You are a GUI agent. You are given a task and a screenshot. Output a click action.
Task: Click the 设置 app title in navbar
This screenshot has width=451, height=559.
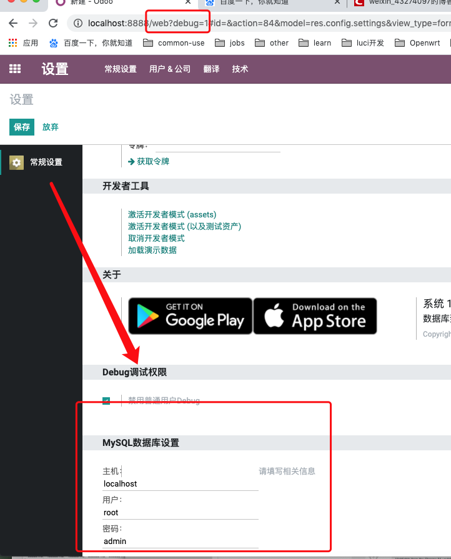[55, 69]
